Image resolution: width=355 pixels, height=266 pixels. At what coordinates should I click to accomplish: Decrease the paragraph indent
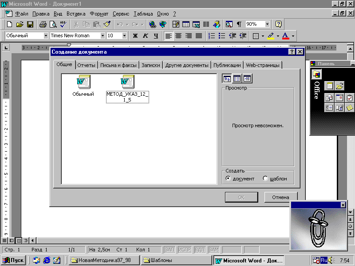(x=232, y=36)
